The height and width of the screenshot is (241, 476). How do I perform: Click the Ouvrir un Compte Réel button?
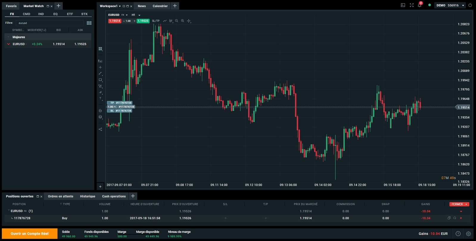29,234
